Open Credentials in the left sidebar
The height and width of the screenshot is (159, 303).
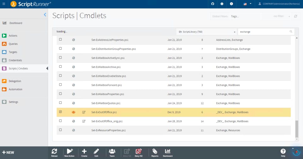tap(15, 60)
